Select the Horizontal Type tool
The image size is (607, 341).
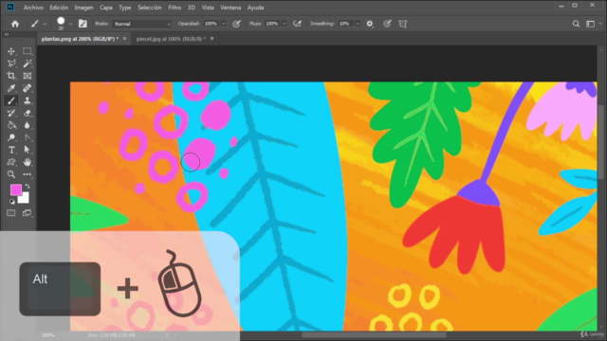(11, 150)
